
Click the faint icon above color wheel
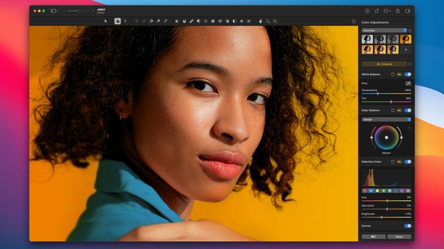coord(409,128)
